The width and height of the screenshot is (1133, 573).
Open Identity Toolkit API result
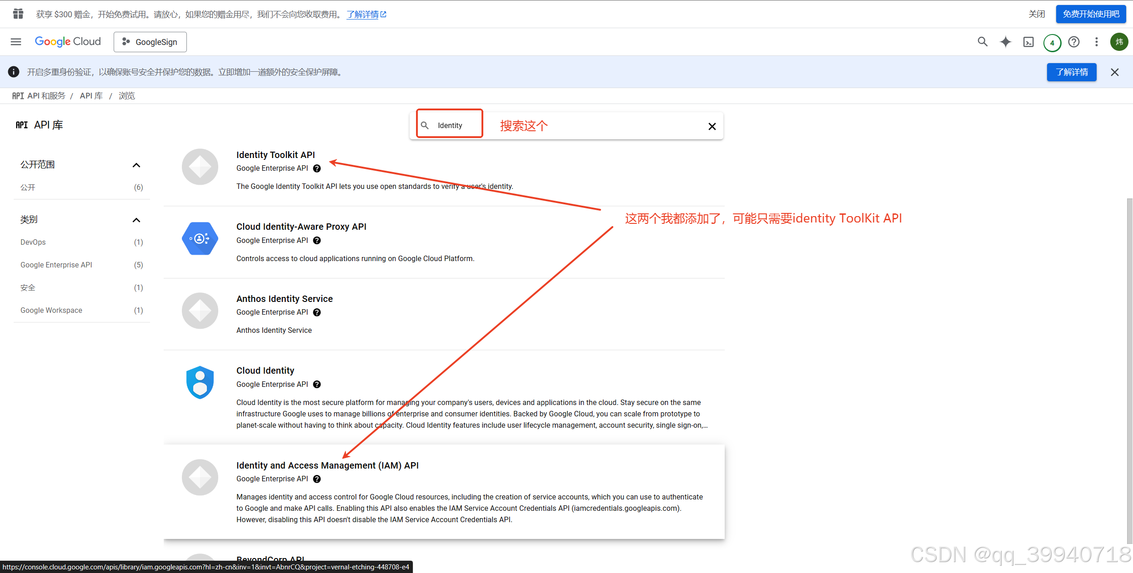coord(276,155)
